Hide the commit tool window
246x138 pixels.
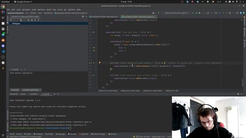[86, 16]
